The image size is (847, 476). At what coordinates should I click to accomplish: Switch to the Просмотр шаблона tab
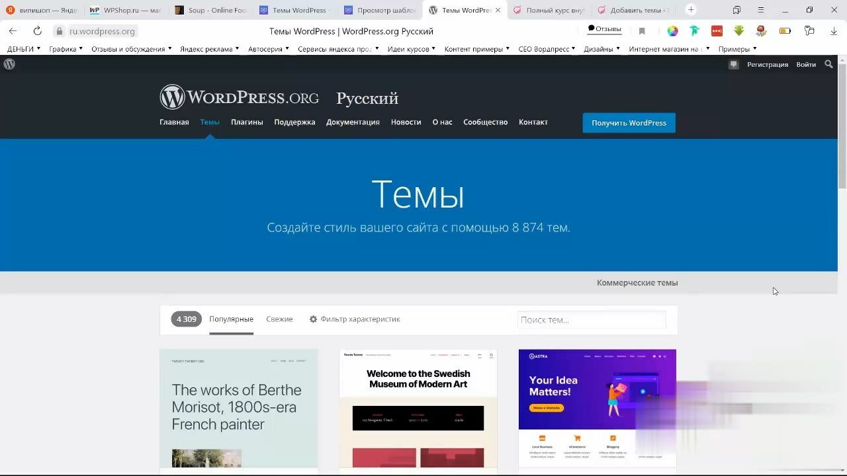click(380, 10)
